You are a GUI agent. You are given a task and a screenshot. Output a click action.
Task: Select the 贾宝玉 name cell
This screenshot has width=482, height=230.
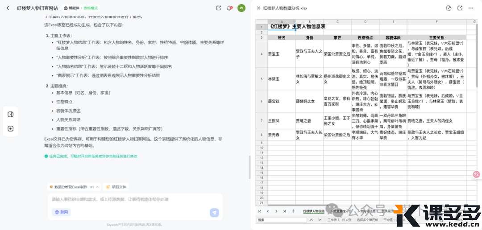point(282,54)
